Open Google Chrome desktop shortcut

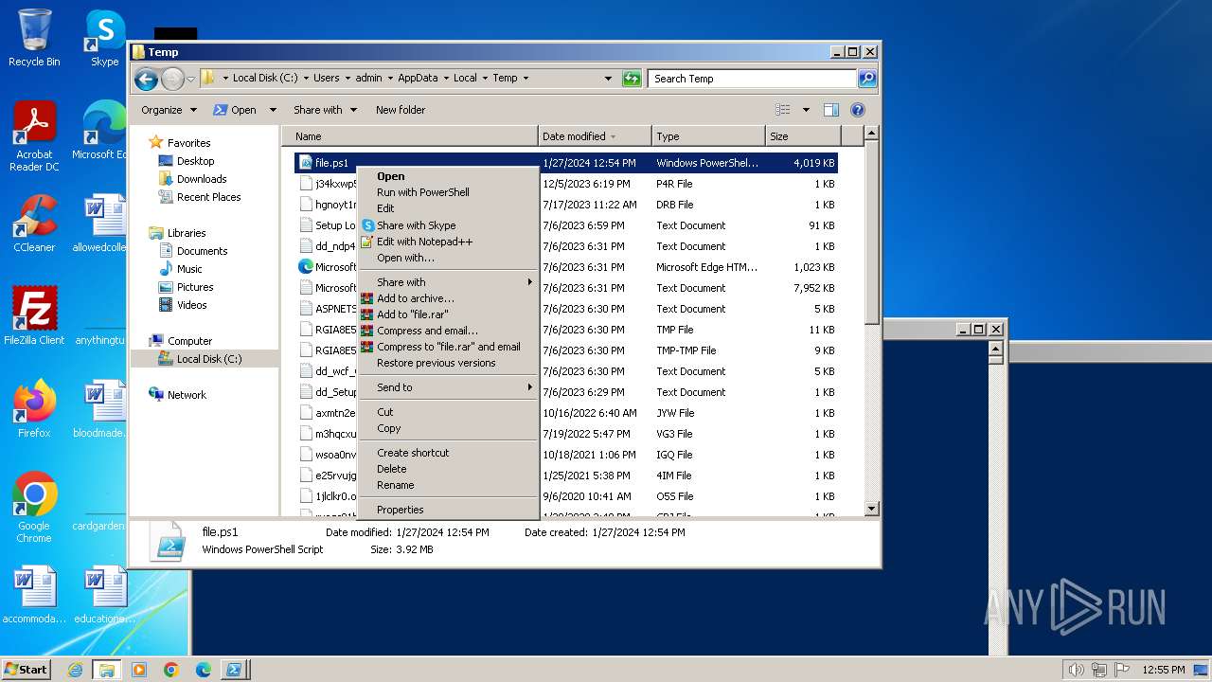tap(34, 507)
